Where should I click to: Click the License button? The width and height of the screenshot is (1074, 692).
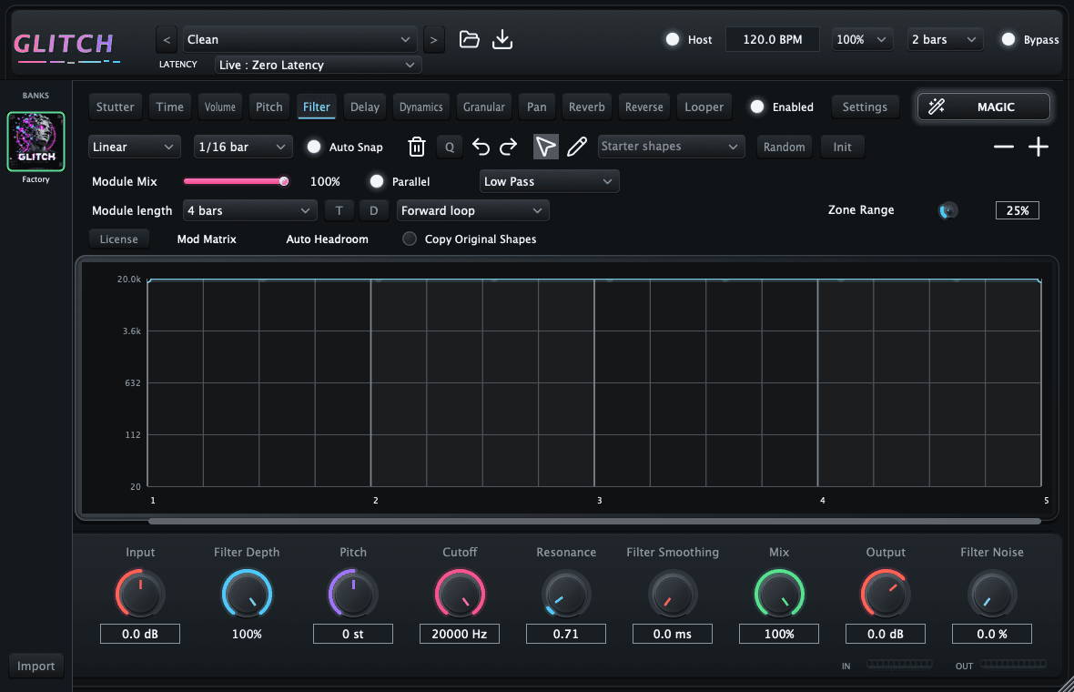coord(119,239)
